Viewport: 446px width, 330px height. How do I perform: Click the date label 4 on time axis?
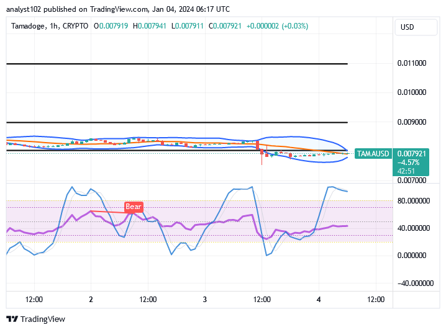coord(319,300)
